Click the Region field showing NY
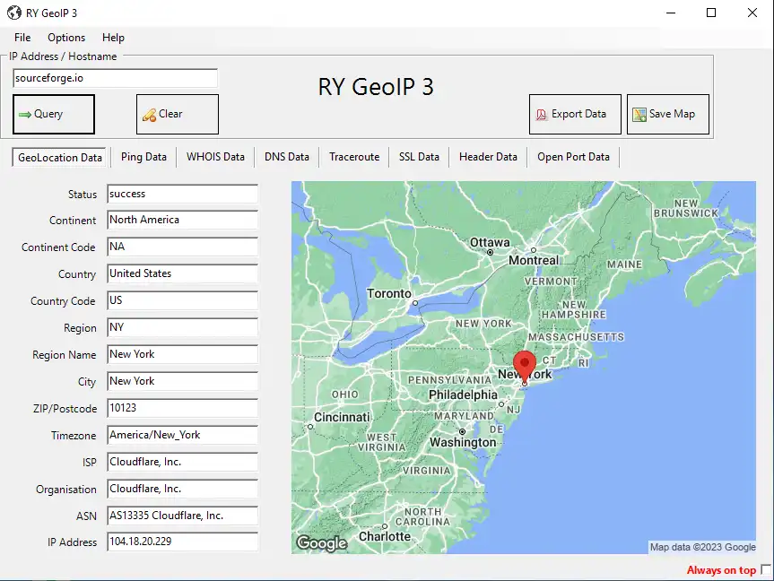Image resolution: width=774 pixels, height=581 pixels. point(182,327)
